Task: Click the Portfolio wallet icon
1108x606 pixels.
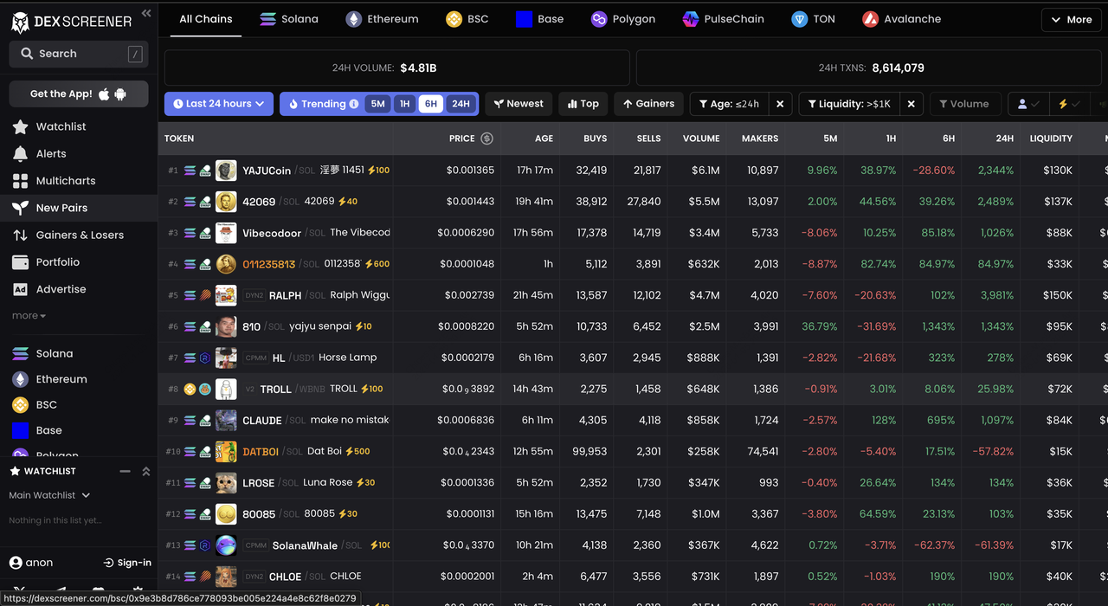Action: [20, 262]
